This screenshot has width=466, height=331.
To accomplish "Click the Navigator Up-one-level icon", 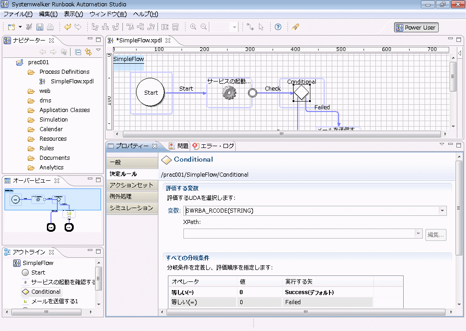I will tap(64, 52).
